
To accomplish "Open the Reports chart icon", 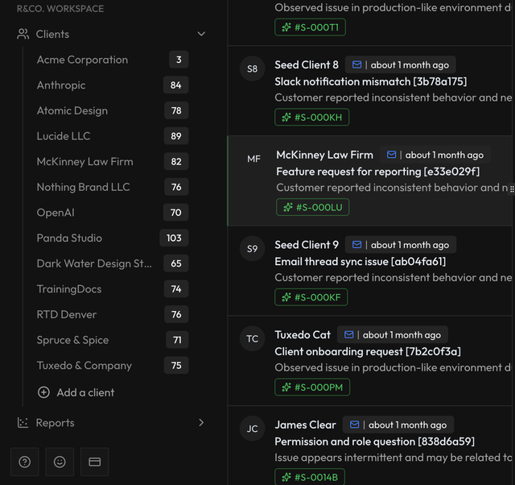I will tap(23, 422).
